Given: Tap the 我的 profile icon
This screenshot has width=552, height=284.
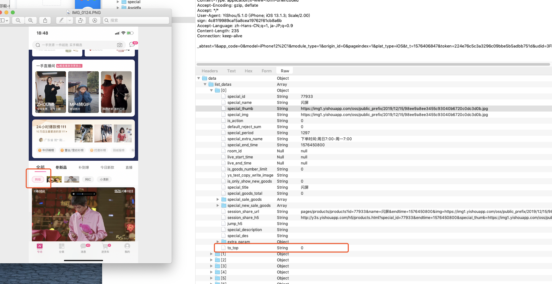Looking at the screenshot, I should 127,248.
